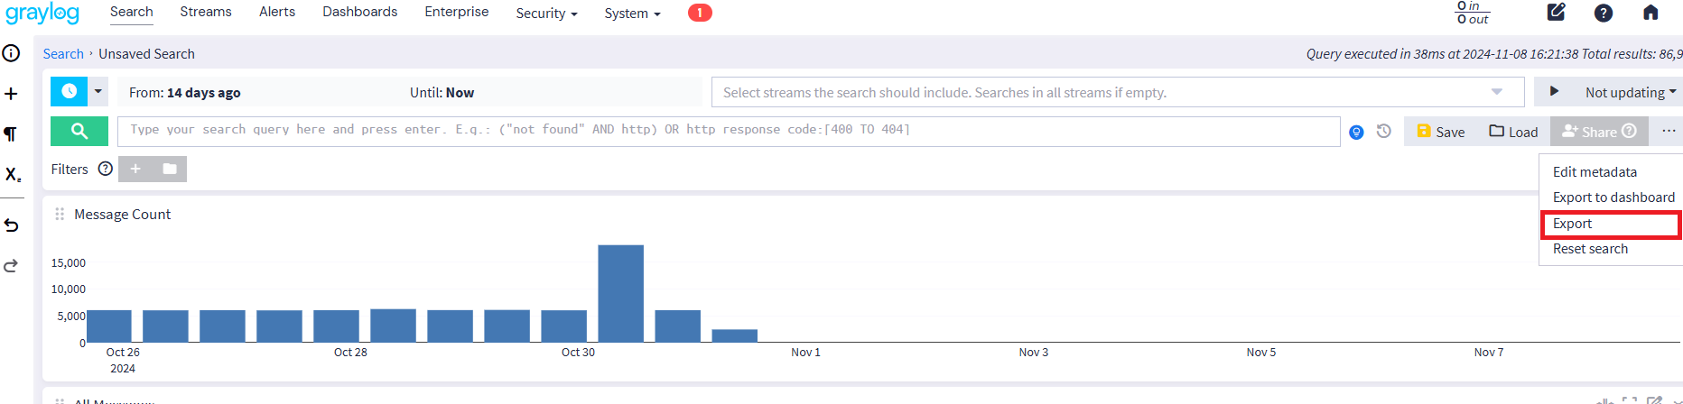The width and height of the screenshot is (1683, 404).
Task: Click the scratchpad edit icon in header
Action: (x=1557, y=13)
